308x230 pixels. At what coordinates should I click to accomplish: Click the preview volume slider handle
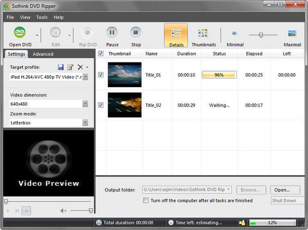(x=91, y=211)
